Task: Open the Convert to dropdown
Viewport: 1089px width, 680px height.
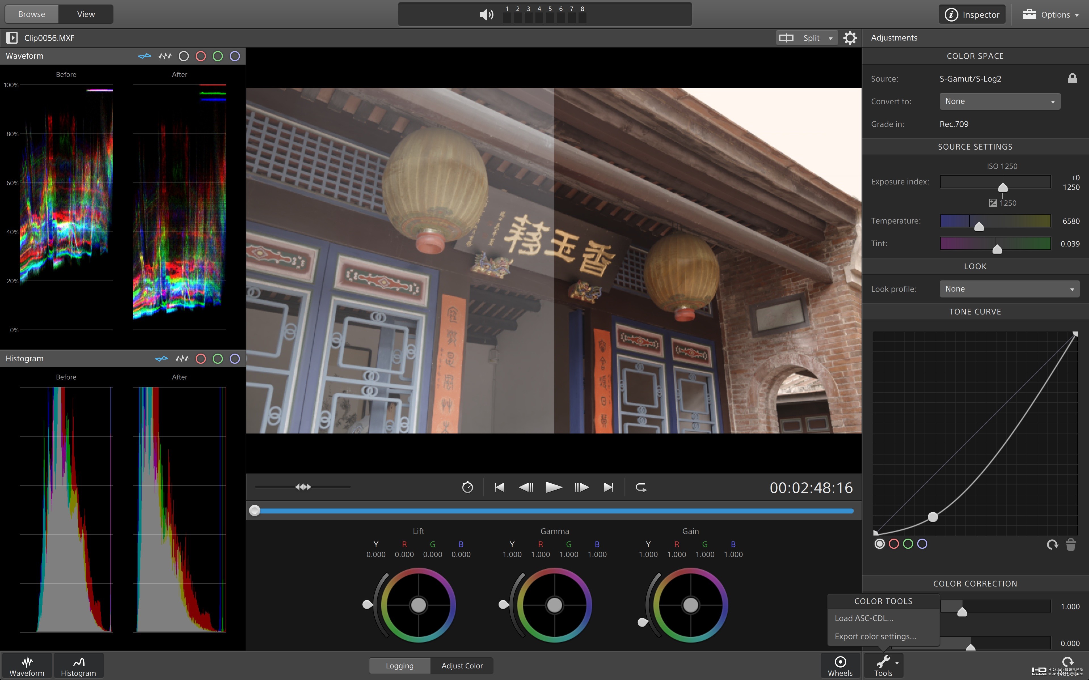Action: pos(999,102)
